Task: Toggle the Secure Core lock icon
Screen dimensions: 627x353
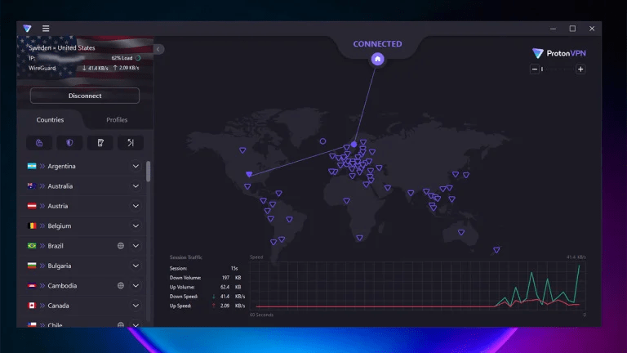Action: [39, 143]
